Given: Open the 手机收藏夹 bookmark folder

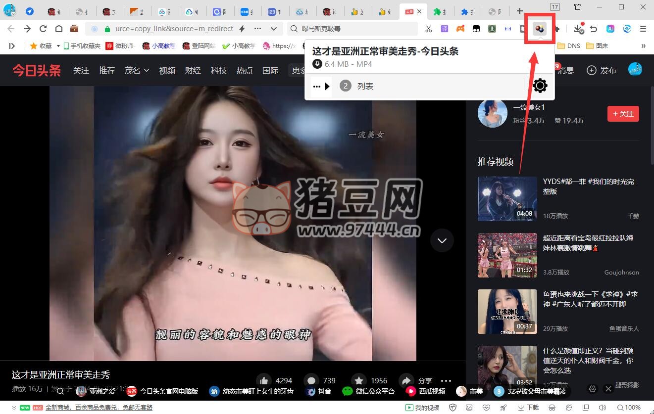Looking at the screenshot, I should coord(81,46).
